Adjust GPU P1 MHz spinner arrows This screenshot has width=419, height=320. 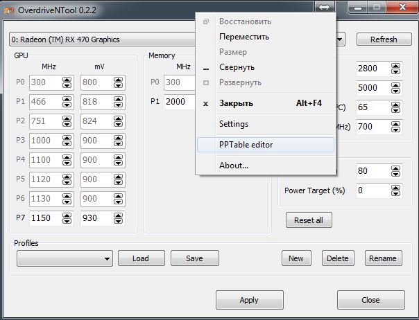pyautogui.click(x=67, y=102)
